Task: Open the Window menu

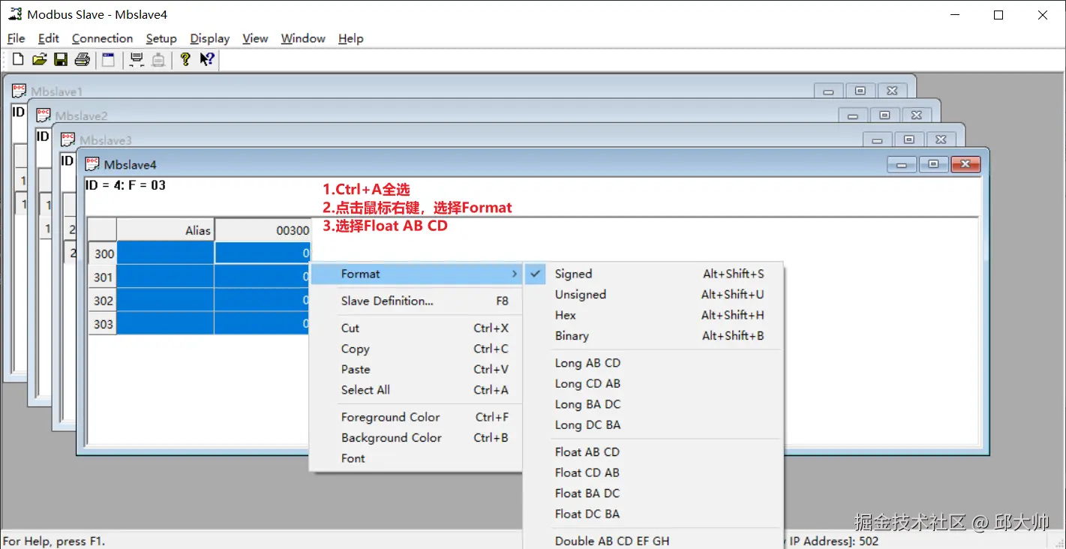Action: click(x=303, y=38)
